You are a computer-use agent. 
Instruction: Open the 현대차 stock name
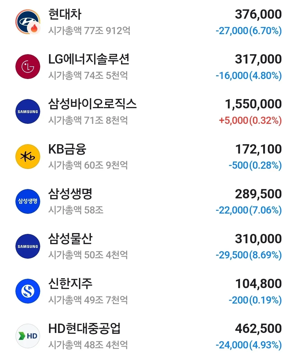tap(65, 14)
